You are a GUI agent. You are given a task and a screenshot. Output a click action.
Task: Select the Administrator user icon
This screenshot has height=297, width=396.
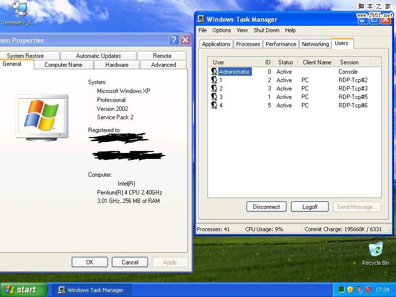coord(214,71)
